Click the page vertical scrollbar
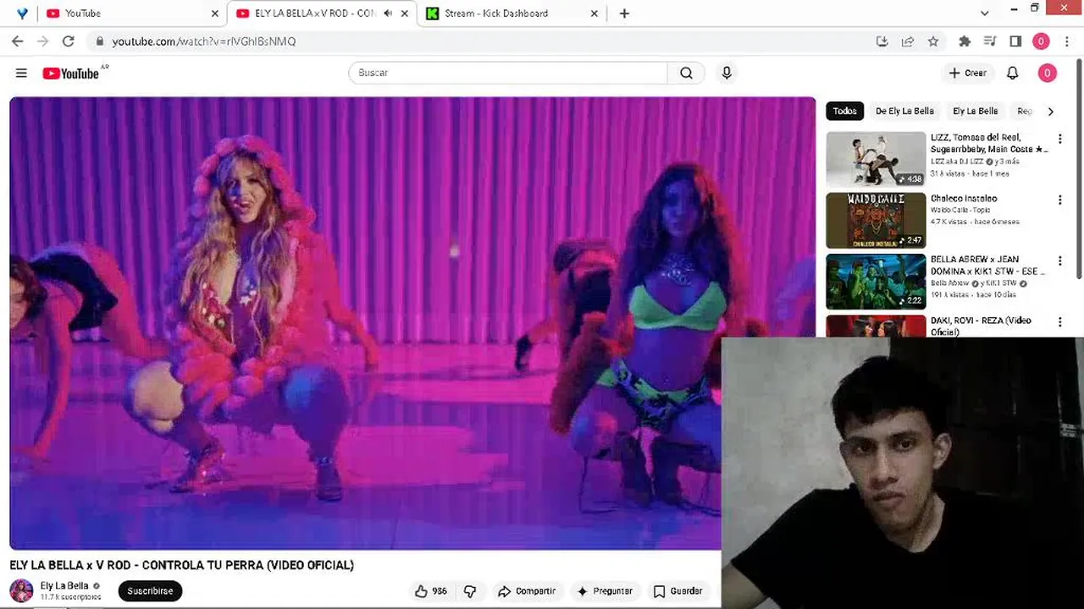Viewport: 1084px width, 609px height. point(1079,169)
